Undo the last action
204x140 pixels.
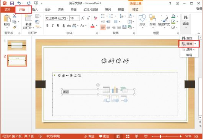19,3
